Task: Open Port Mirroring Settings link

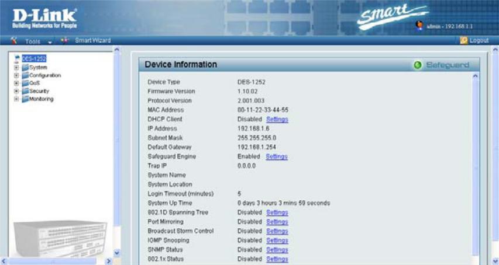Action: [x=277, y=222]
